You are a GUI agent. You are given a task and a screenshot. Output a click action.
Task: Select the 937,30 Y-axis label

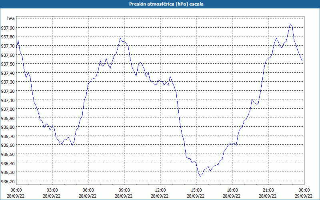point(8,82)
